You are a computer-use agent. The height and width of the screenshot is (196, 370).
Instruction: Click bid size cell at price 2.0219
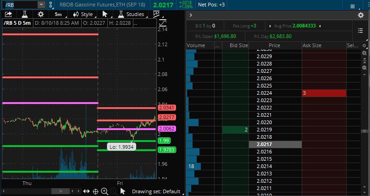(x=235, y=130)
